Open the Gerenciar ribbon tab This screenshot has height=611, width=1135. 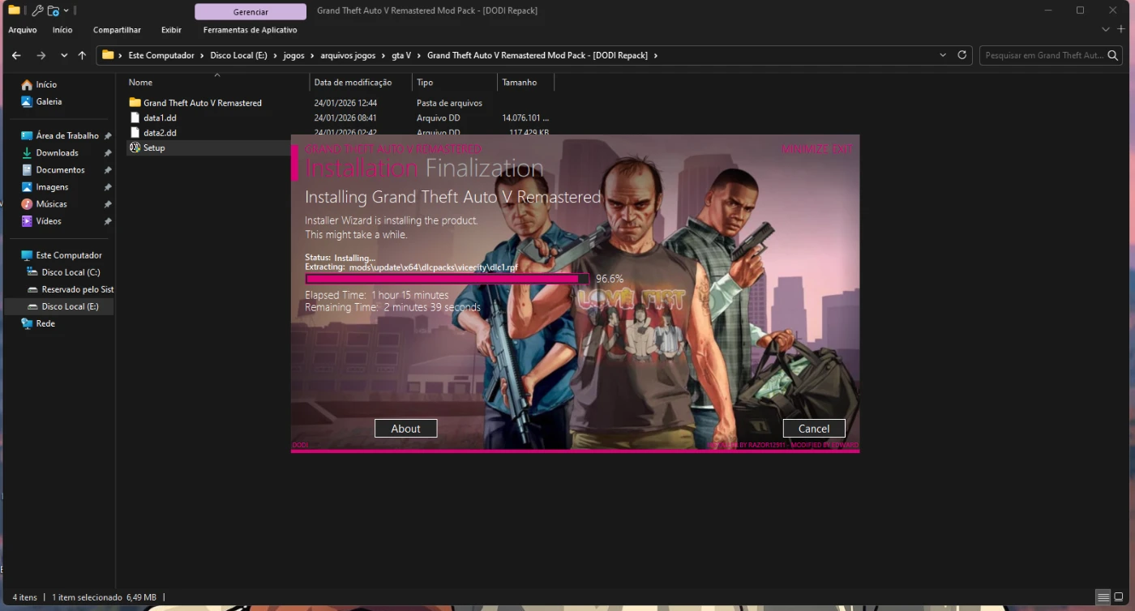251,11
